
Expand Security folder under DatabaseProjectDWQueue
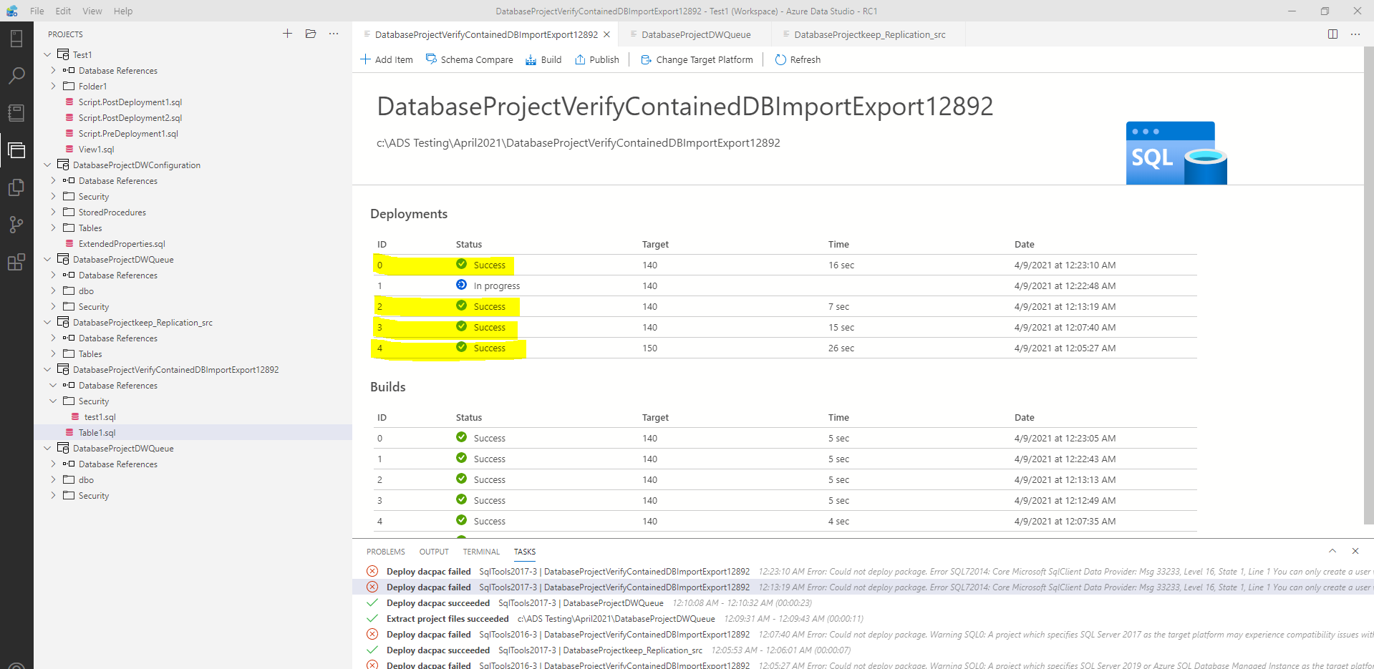(53, 495)
